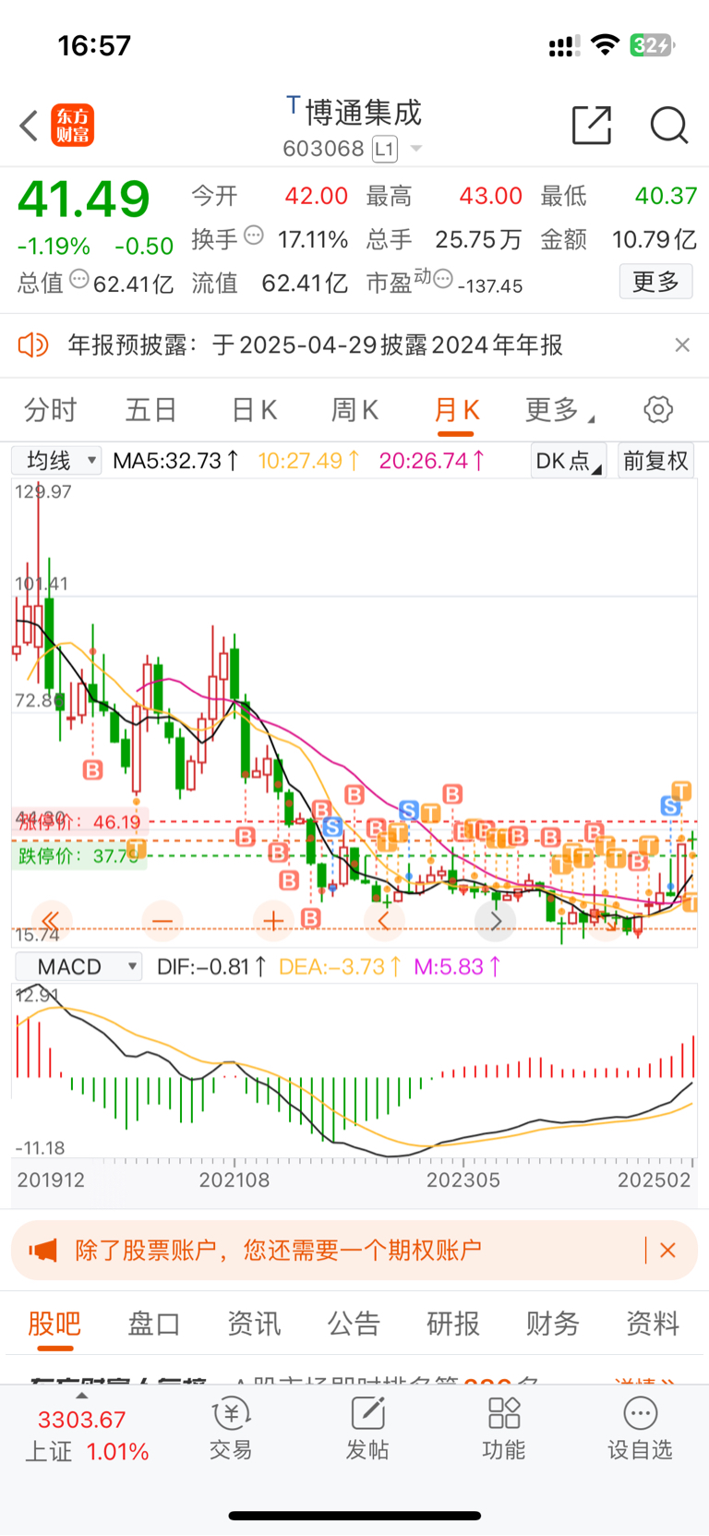Tap the Wi-Fi status icon
709x1536 pixels.
605,45
